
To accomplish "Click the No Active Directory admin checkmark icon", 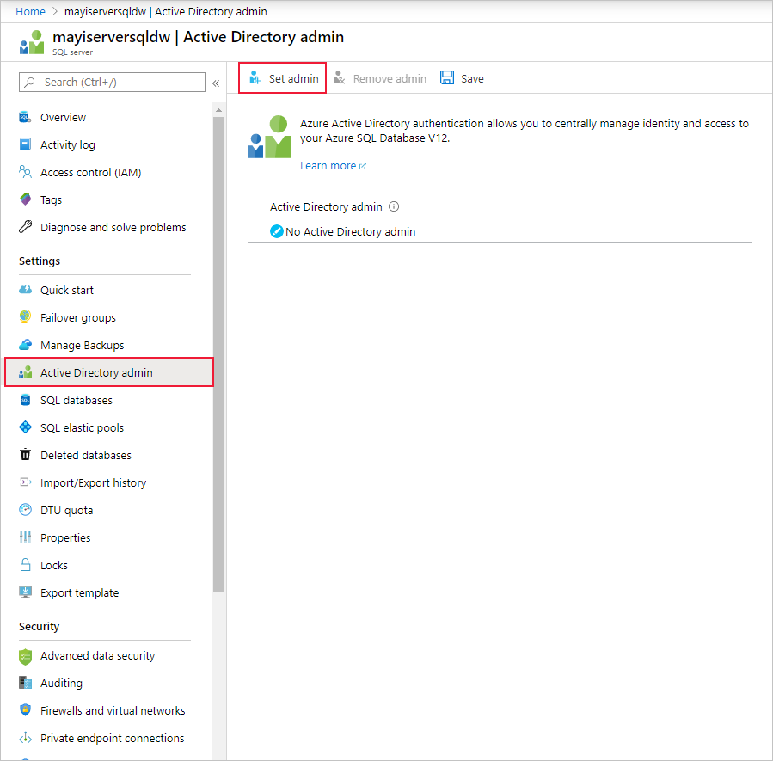I will coord(277,231).
